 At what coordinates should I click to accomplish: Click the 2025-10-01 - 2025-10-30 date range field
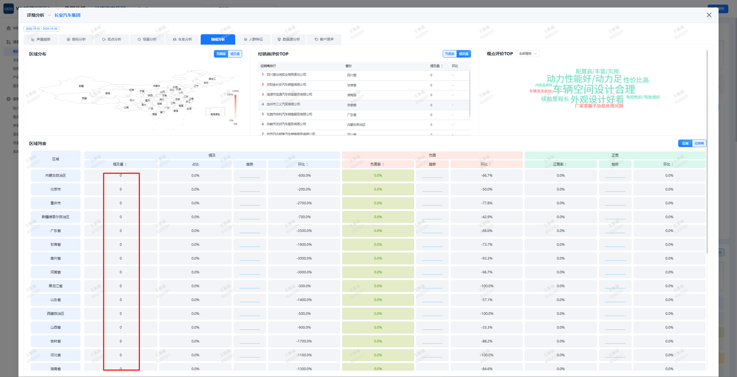[x=41, y=28]
